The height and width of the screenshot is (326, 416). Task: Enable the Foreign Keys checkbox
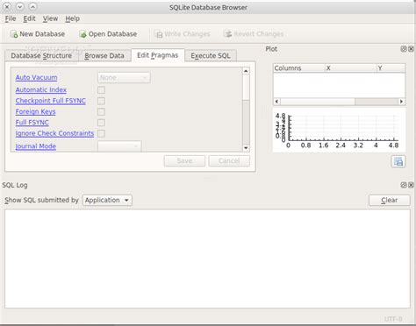(x=101, y=111)
